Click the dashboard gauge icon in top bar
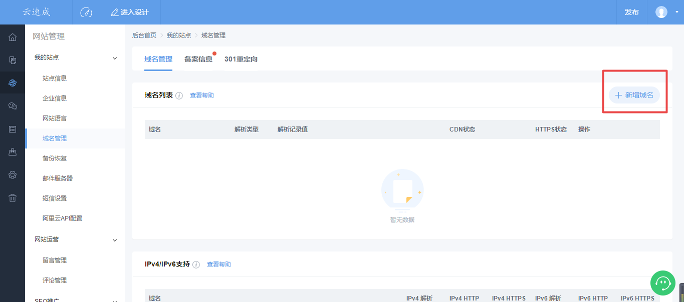 click(86, 12)
